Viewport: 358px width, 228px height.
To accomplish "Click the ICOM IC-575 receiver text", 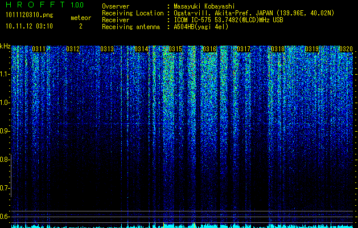I will coord(228,20).
